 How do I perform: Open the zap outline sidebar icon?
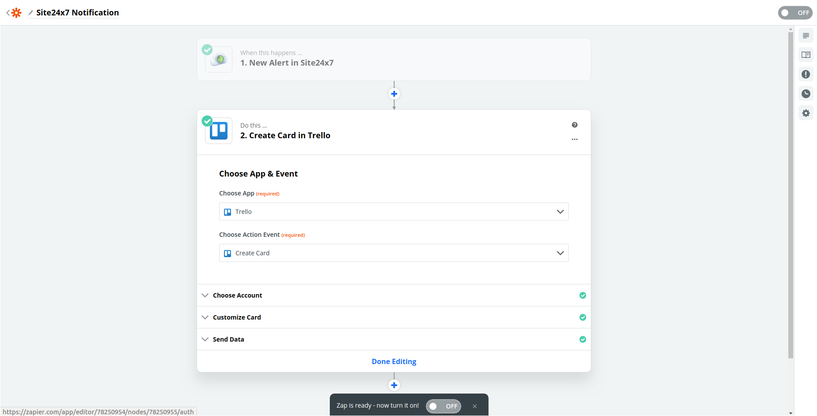point(806,36)
